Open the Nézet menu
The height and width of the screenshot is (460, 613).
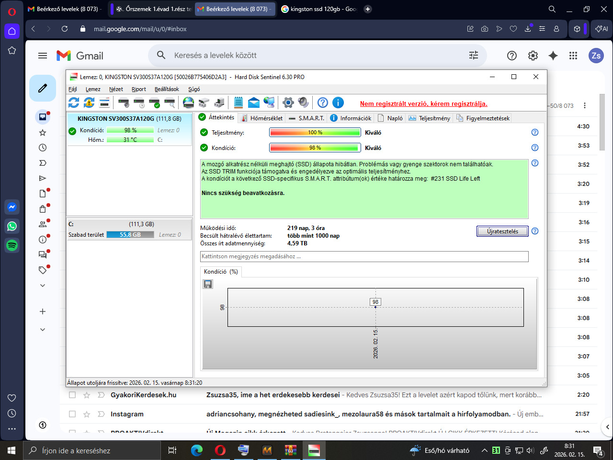click(x=116, y=89)
